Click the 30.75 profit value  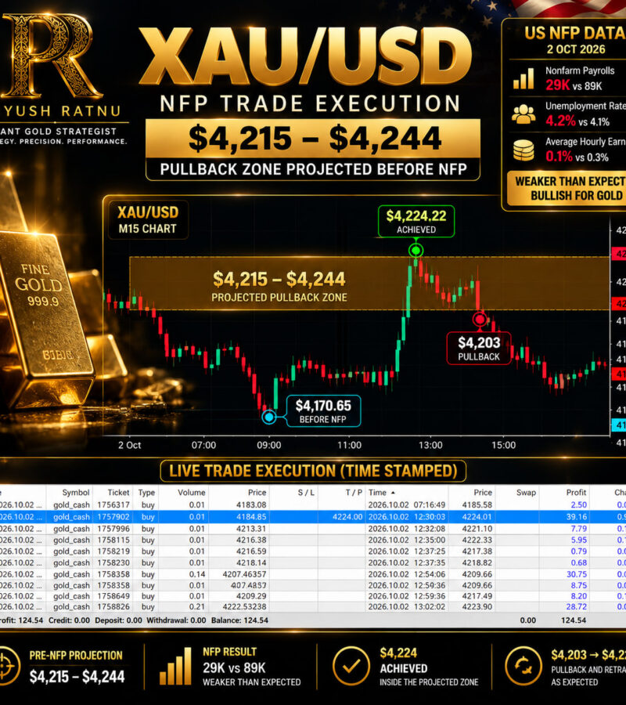[x=577, y=574]
